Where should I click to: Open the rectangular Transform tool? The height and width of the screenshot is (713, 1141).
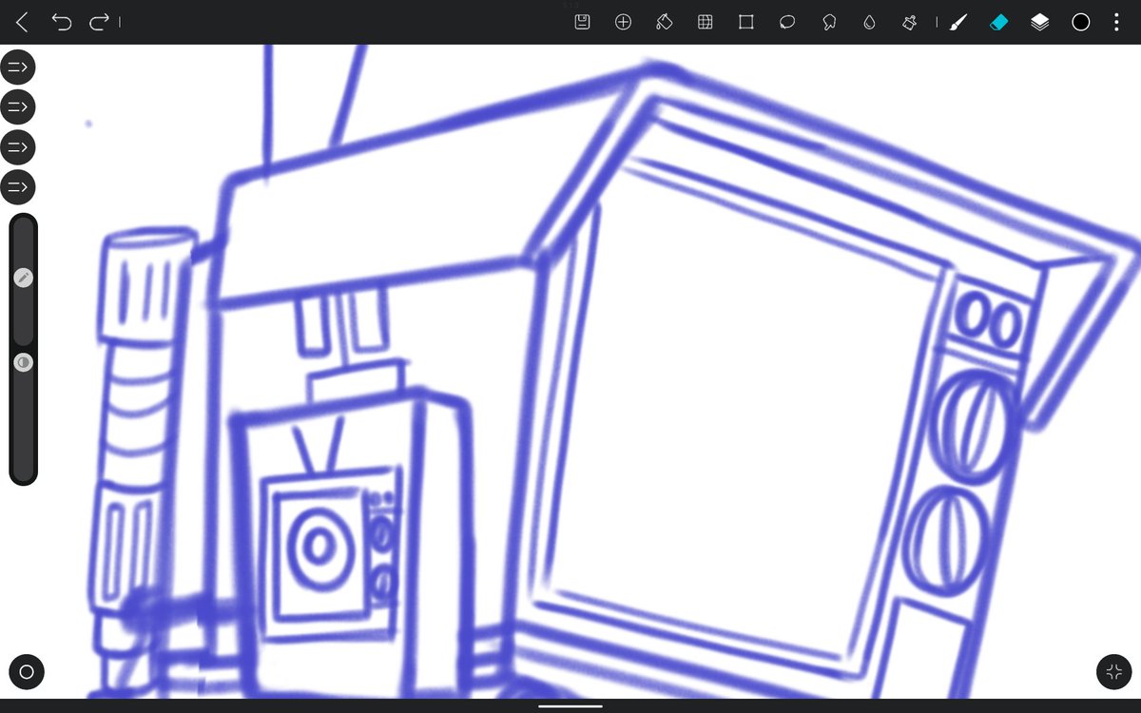[x=745, y=21]
